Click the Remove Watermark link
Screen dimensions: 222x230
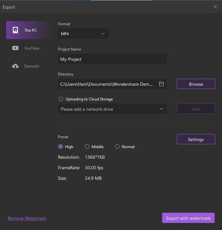click(27, 218)
